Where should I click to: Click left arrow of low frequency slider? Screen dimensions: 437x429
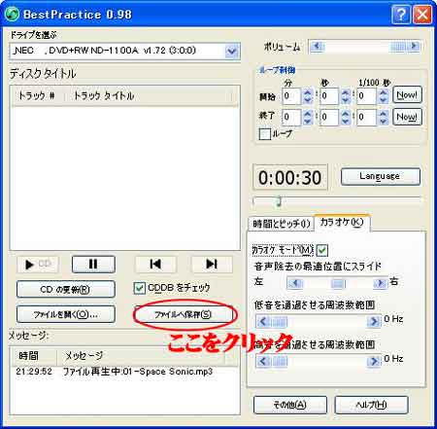(x=263, y=322)
